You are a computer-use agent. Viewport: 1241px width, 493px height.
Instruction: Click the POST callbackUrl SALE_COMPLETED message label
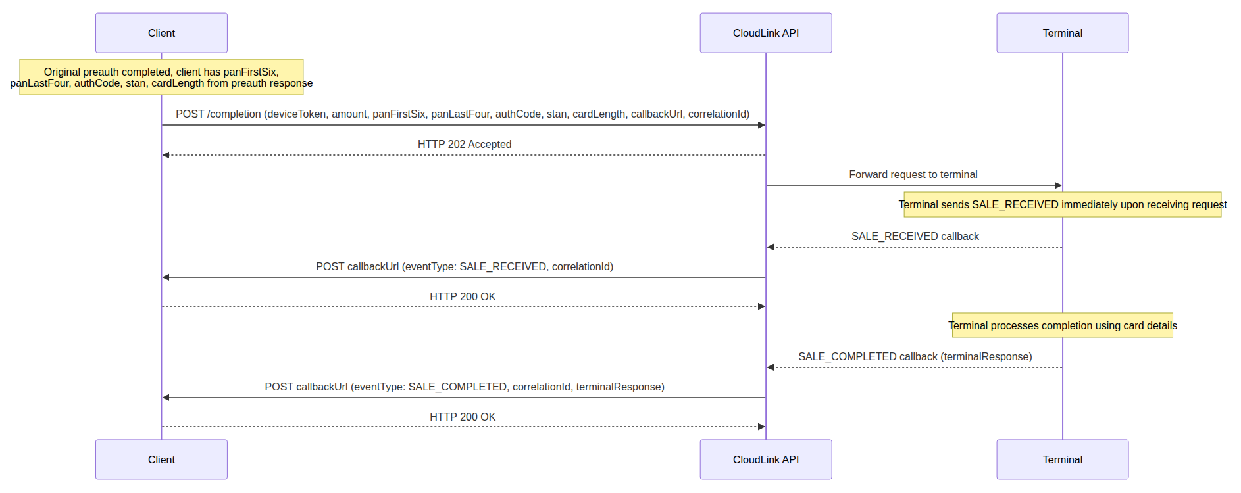465,387
